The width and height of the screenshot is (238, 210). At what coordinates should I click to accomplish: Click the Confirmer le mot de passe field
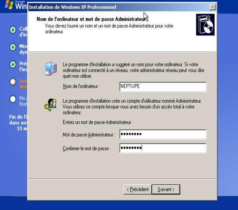click(x=163, y=148)
